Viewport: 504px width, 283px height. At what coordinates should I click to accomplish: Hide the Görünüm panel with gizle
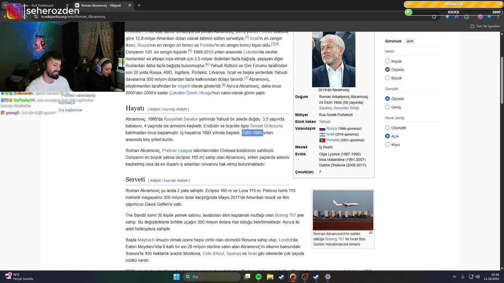coord(410,41)
